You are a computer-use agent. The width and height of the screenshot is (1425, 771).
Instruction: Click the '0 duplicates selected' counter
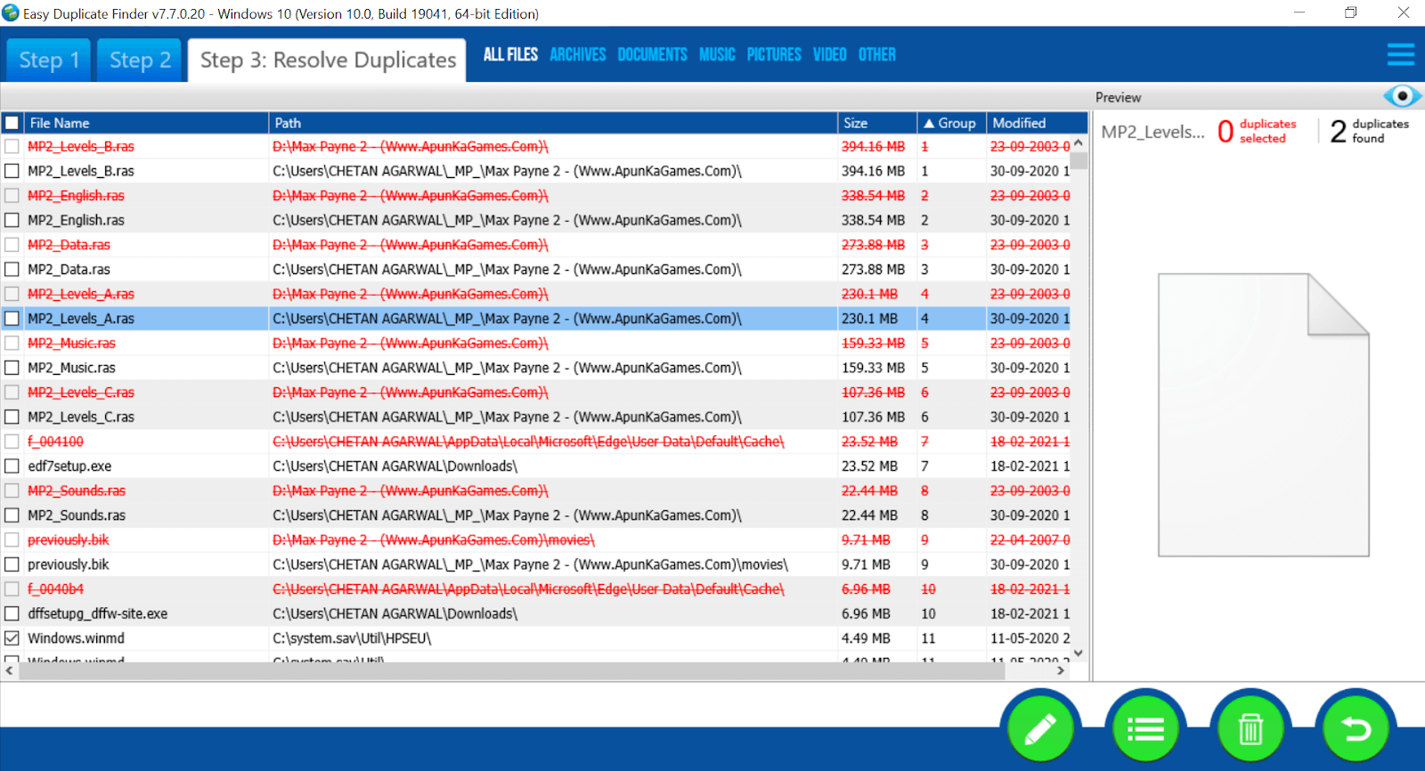tap(1257, 131)
